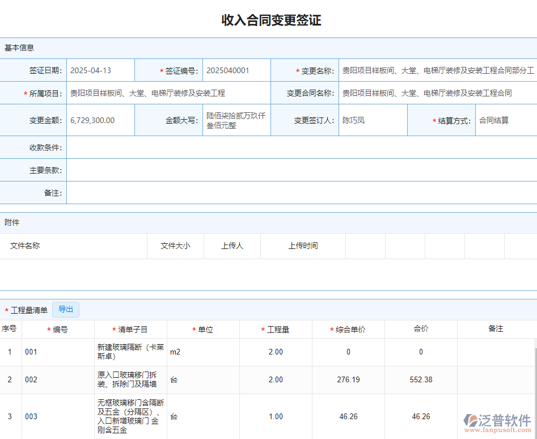The width and height of the screenshot is (537, 439).
Task: Click the 综合单价 cell 276.19
Action: [348, 379]
